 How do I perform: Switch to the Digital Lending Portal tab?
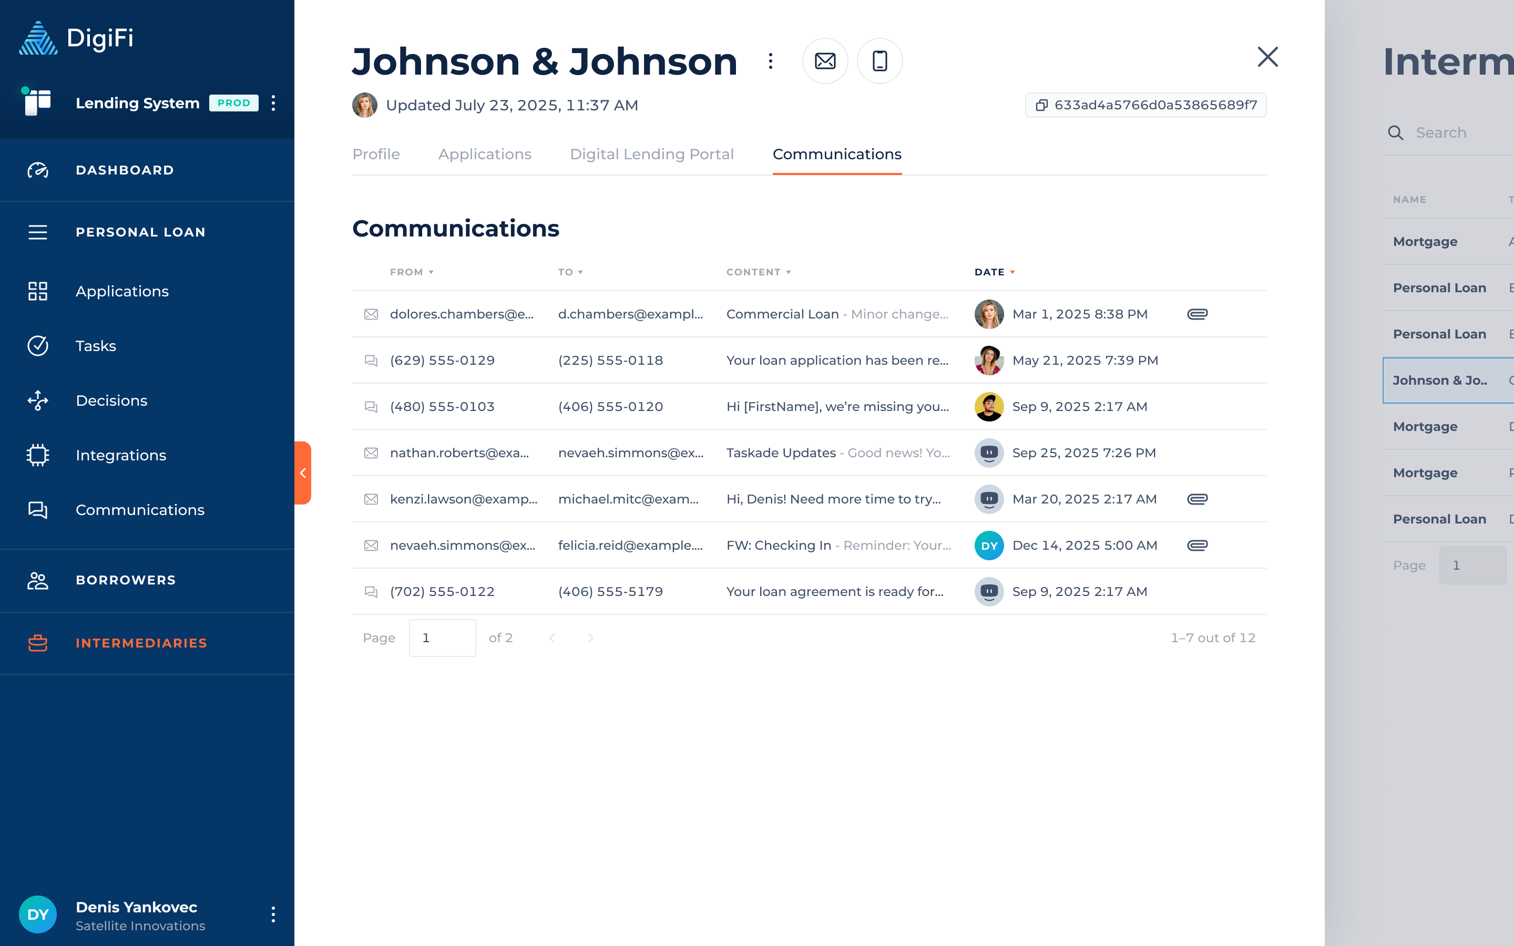click(x=651, y=155)
